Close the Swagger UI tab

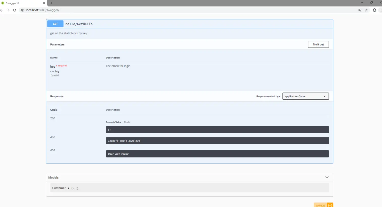44,3
